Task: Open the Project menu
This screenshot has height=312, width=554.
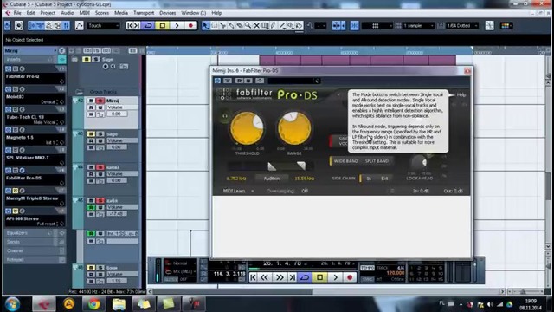Action: point(48,13)
